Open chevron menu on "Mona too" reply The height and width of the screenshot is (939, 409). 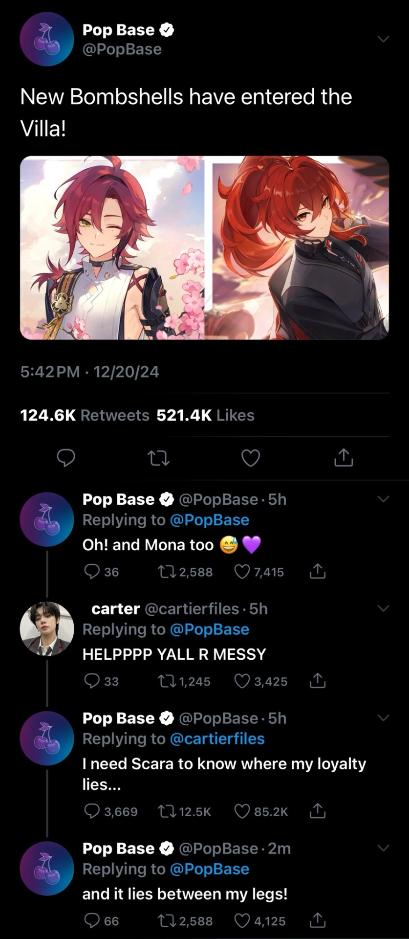(x=384, y=499)
